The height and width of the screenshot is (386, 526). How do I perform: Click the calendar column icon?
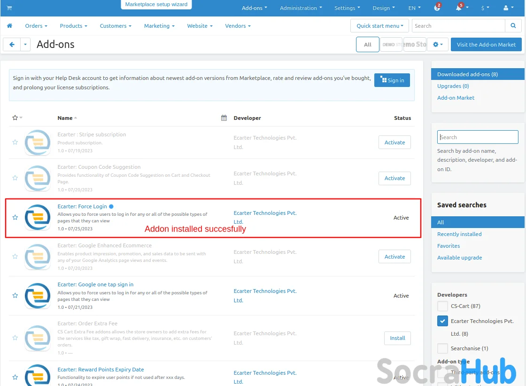click(x=224, y=118)
